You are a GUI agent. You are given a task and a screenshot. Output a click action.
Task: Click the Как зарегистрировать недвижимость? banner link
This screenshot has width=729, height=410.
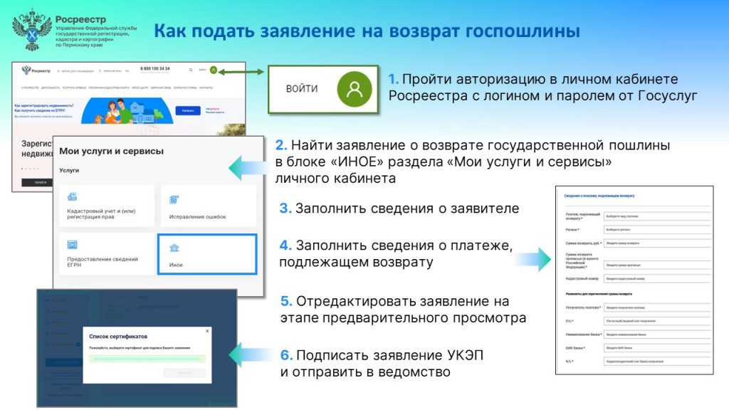pyautogui.click(x=43, y=105)
